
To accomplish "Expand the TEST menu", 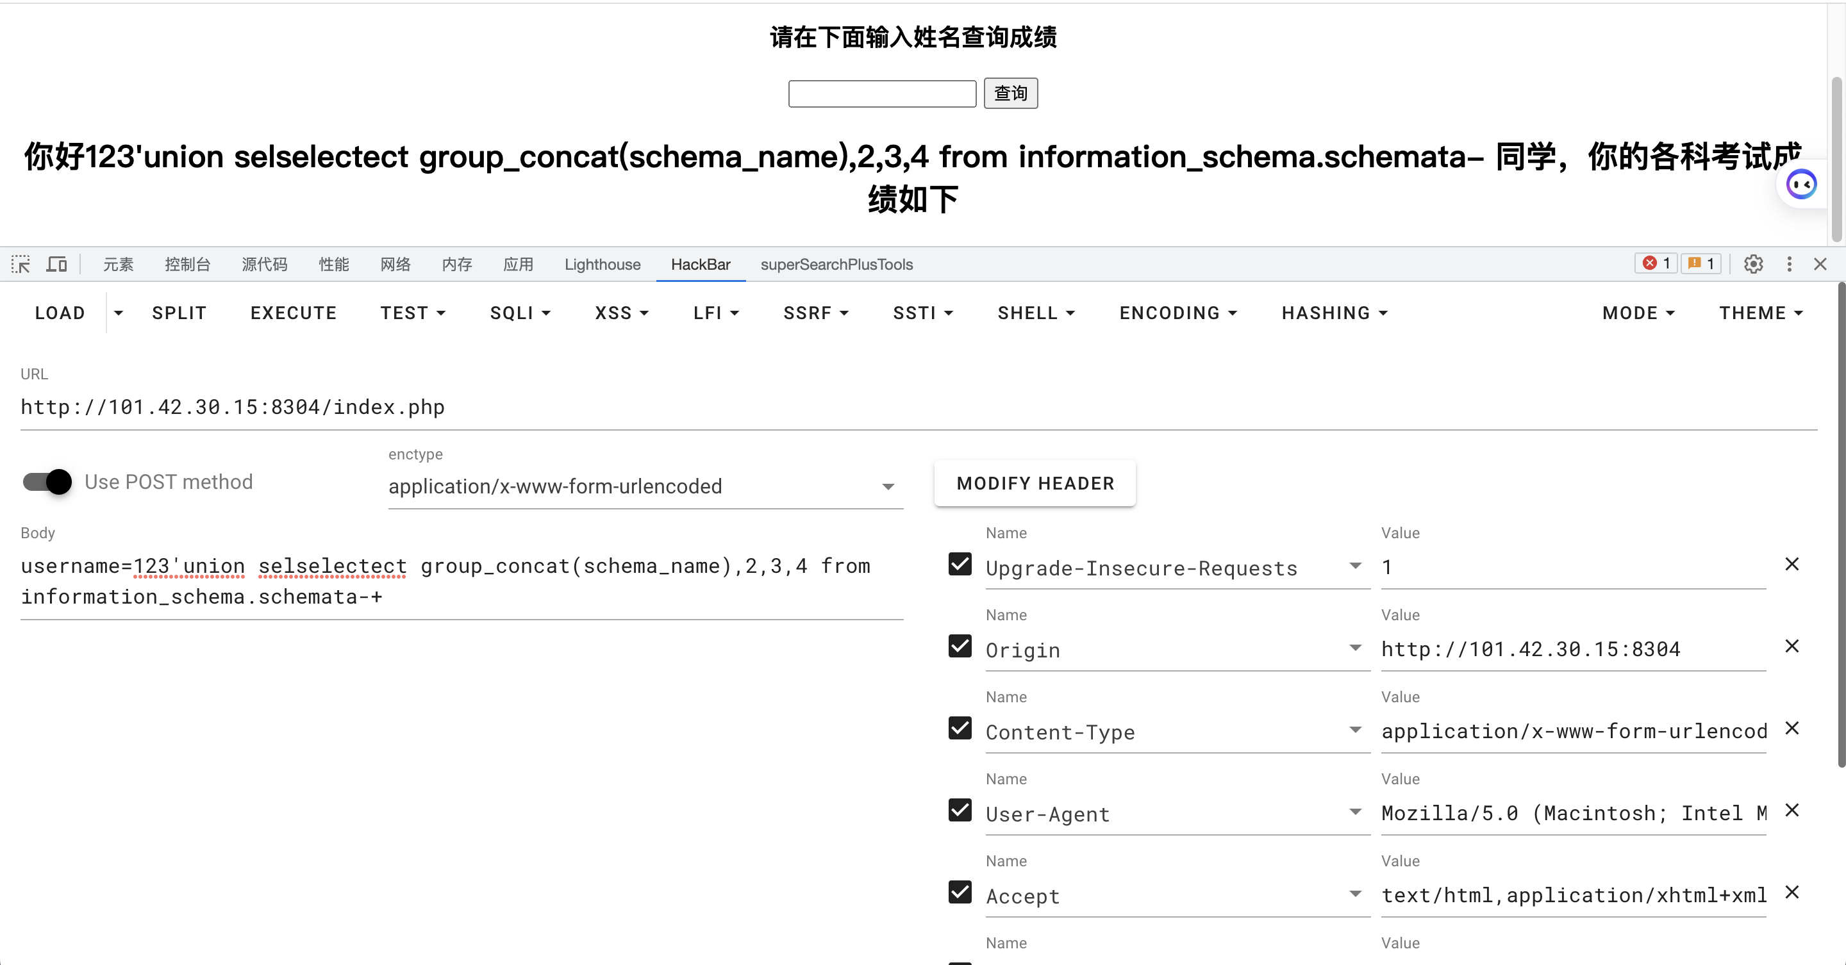I will click(x=413, y=313).
